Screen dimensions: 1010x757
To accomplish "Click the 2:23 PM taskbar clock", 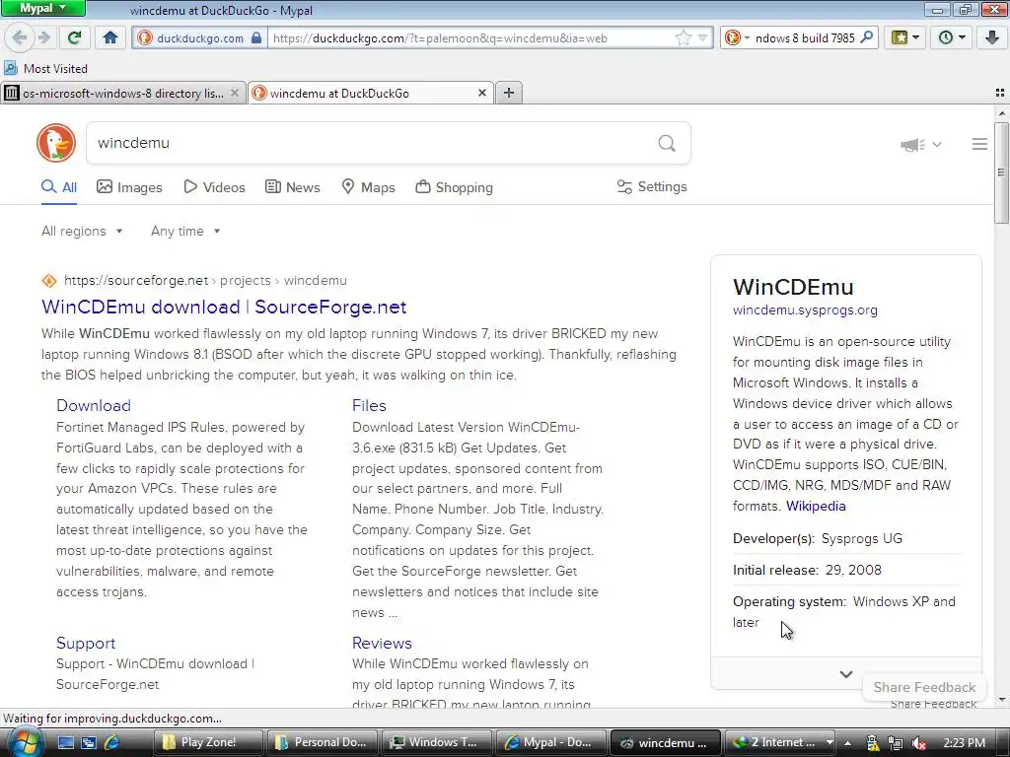I will [965, 743].
